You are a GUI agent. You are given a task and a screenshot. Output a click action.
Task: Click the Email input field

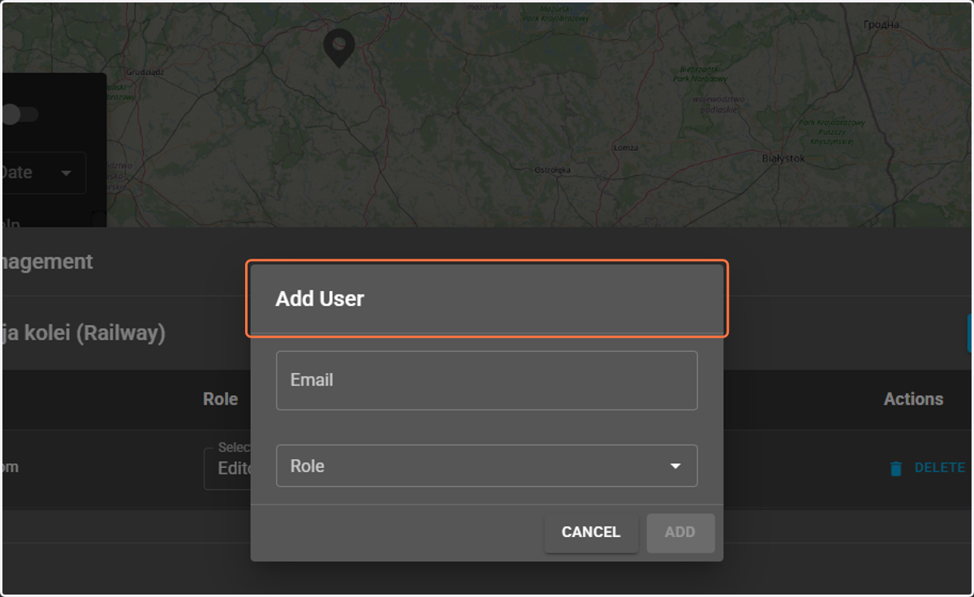(486, 380)
